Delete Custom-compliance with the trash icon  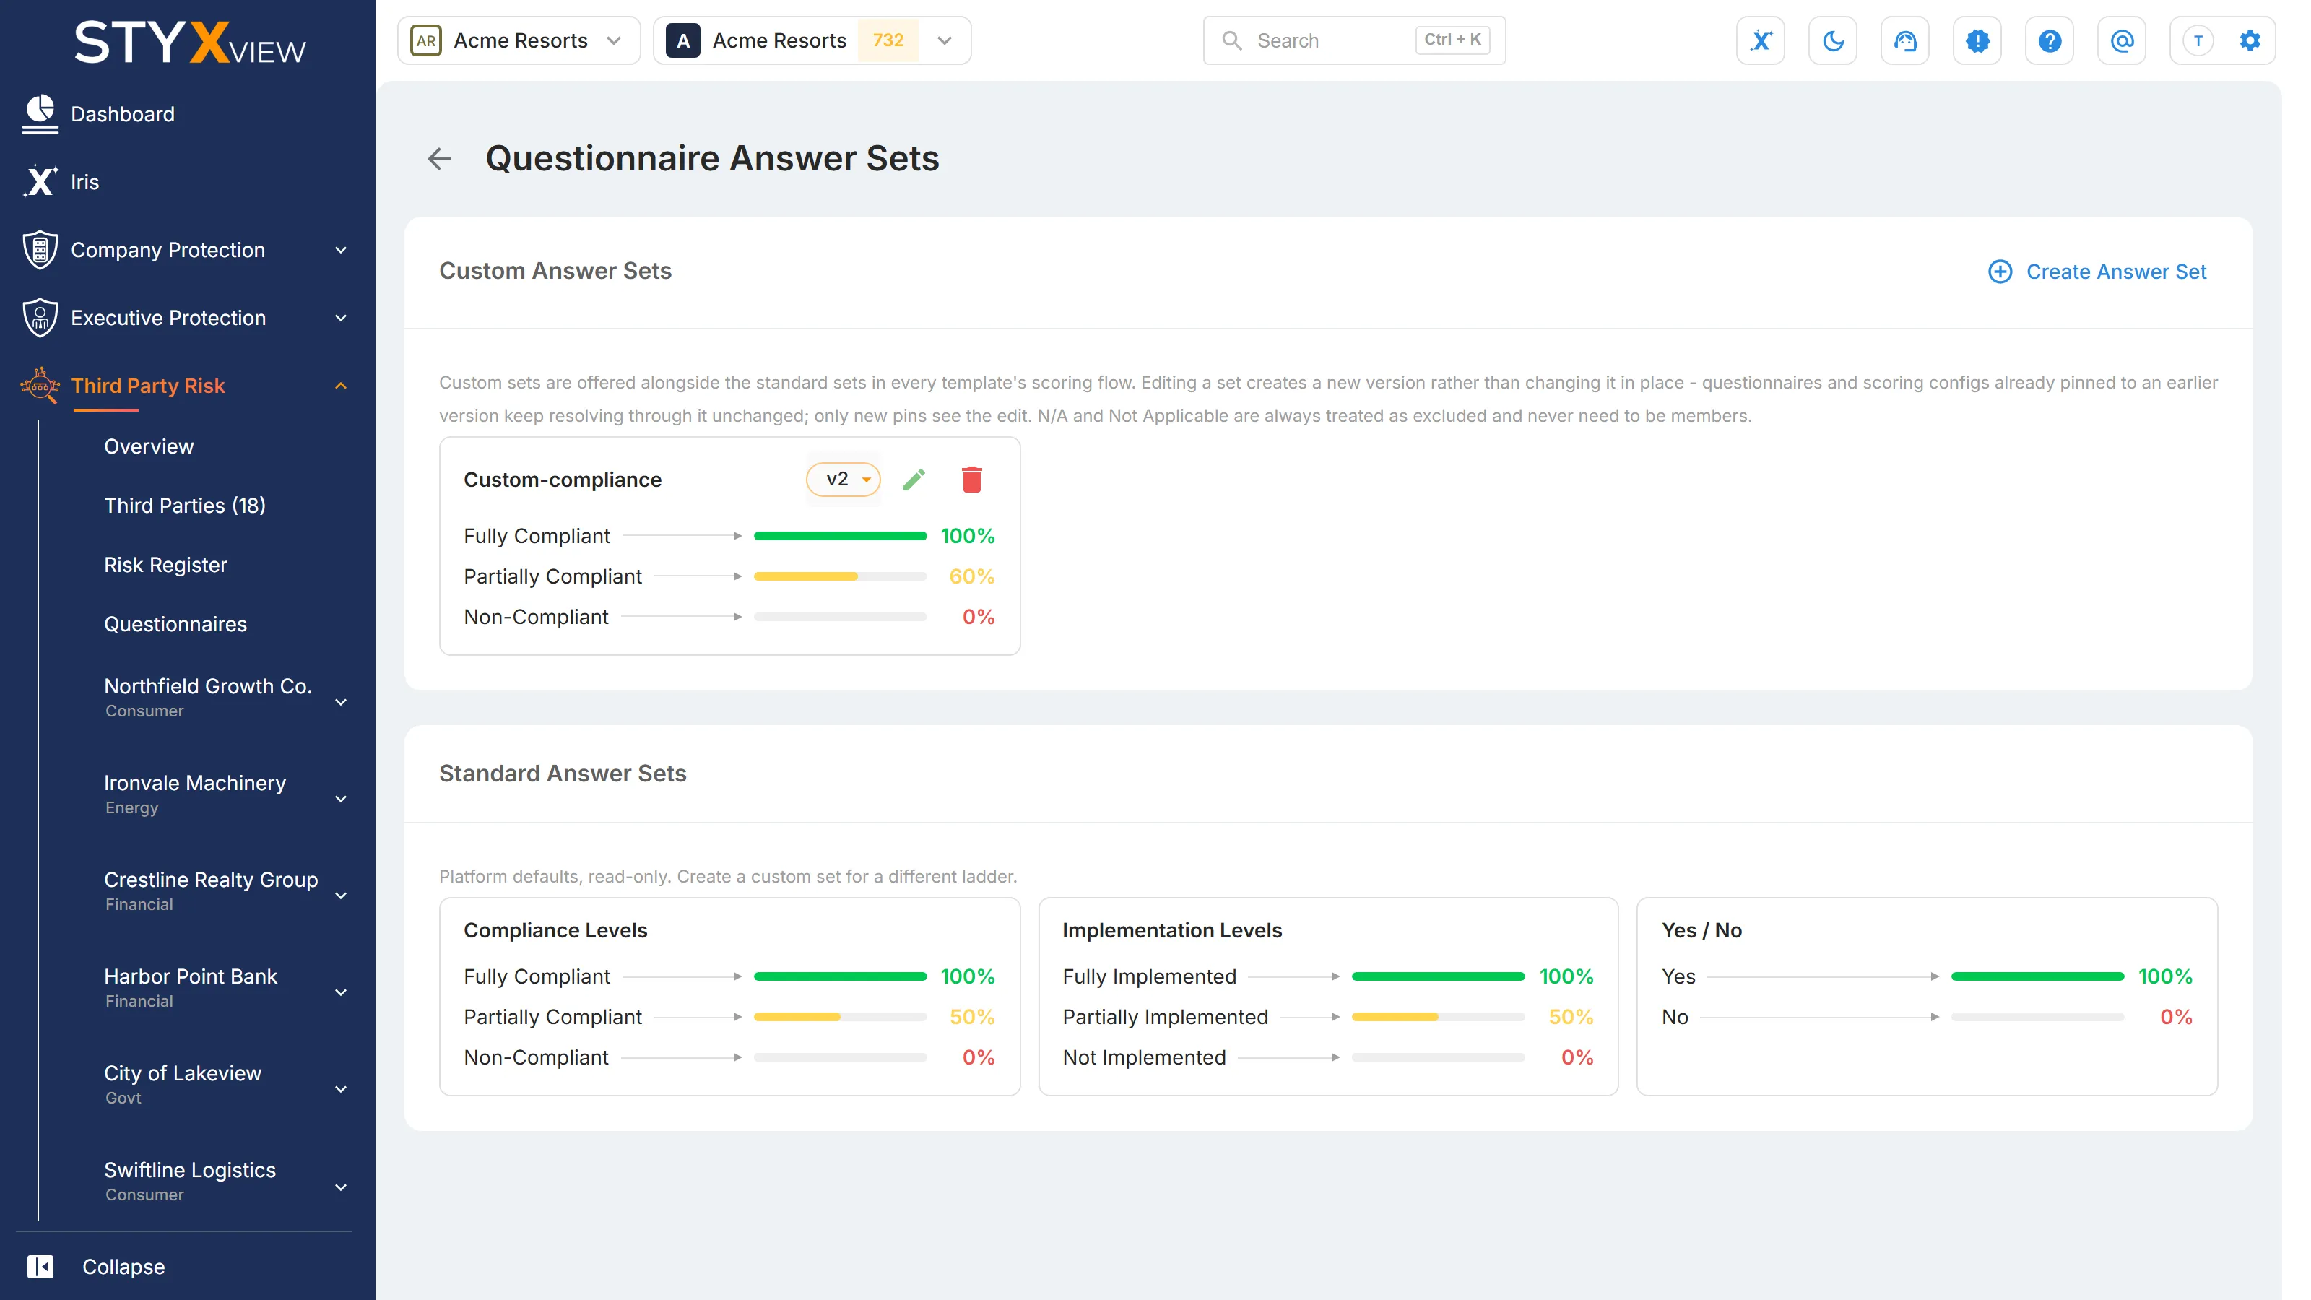[971, 480]
